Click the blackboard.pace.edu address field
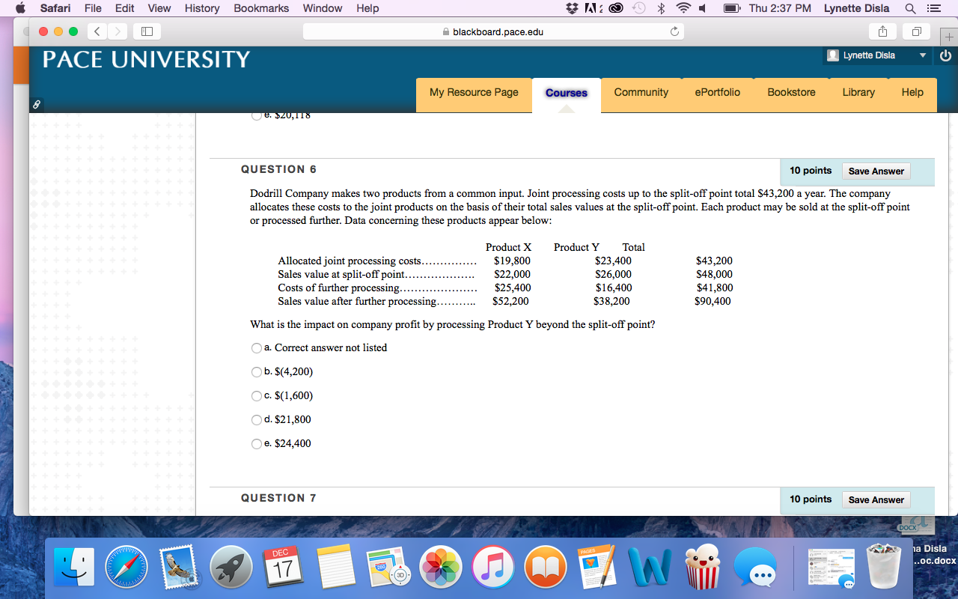958x599 pixels. pyautogui.click(x=492, y=32)
